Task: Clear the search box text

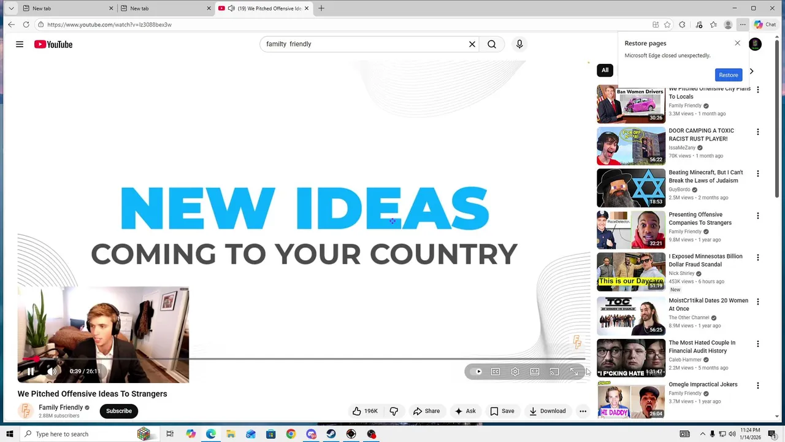Action: tap(472, 44)
